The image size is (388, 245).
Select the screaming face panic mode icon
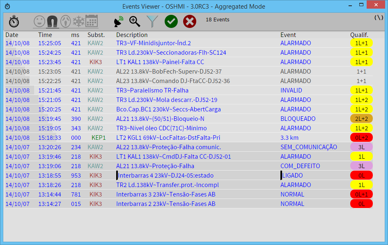[66, 21]
